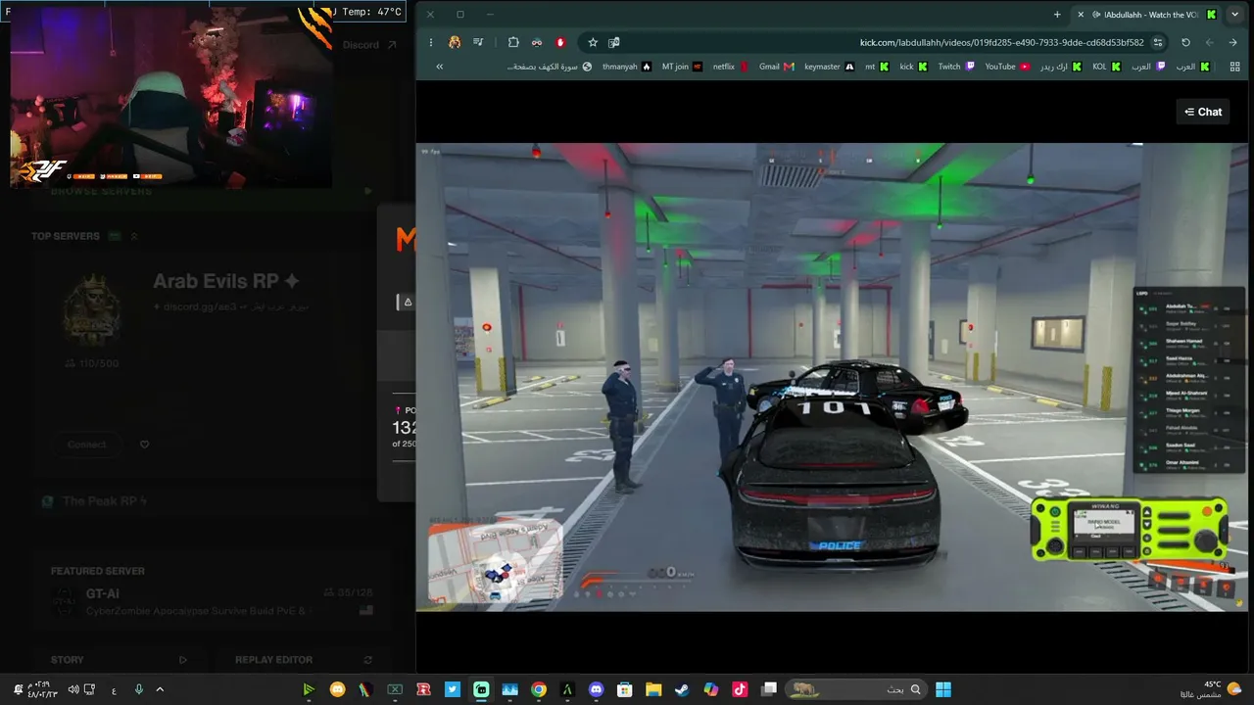Open the kick bookmark
Viewport: 1254px width, 705px height.
914,67
